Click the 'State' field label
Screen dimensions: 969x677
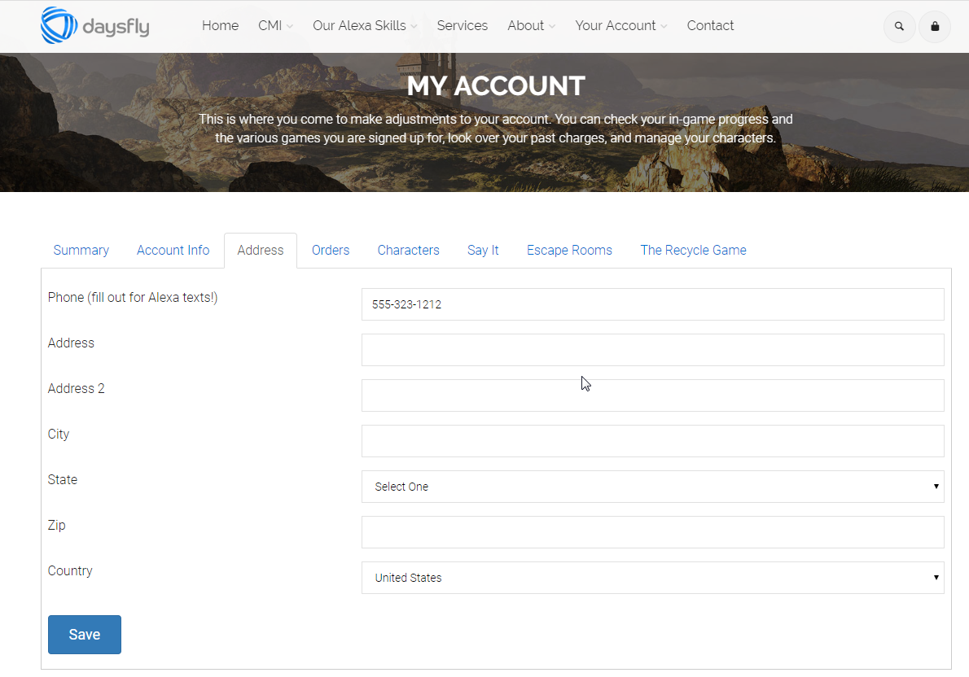pos(63,479)
